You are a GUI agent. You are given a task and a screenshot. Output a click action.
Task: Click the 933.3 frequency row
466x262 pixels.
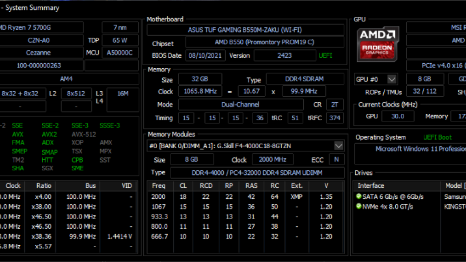[x=245, y=217]
